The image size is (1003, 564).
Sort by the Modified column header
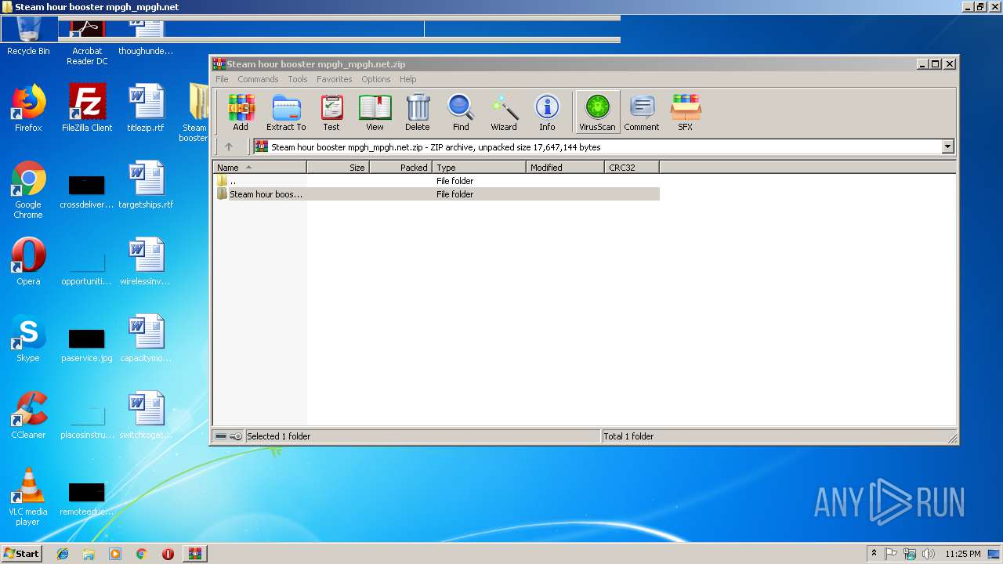click(x=566, y=167)
